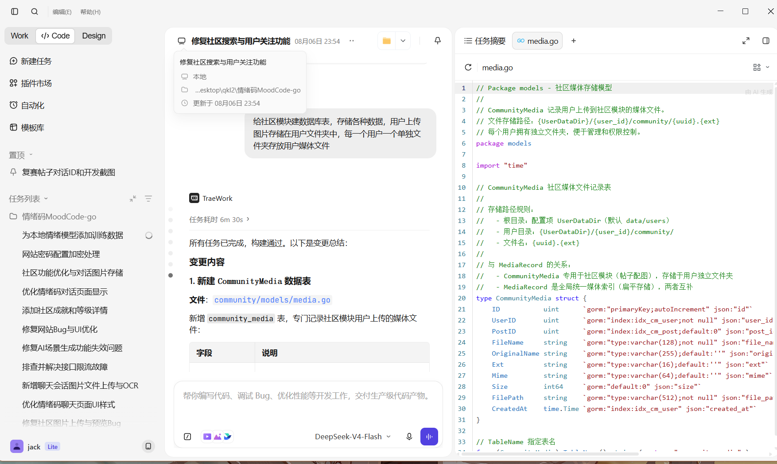Toggle the left sidebar panel icon
777x464 pixels.
(x=15, y=12)
